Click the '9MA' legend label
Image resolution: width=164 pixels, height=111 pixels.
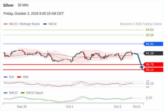(x=26, y=77)
